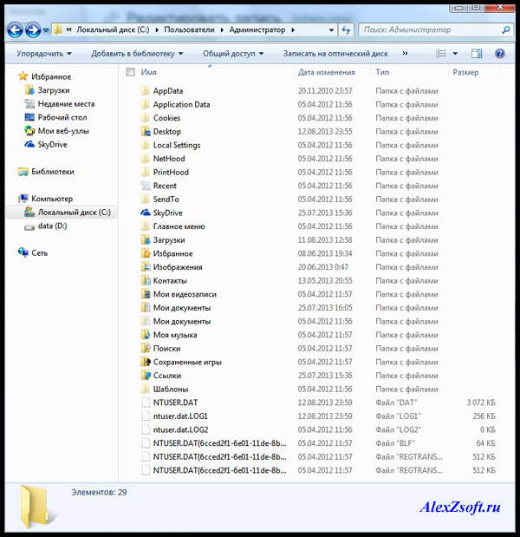Expand the Добавить в библиотеку dropdown
Screen dimensions: 520x537
point(138,53)
